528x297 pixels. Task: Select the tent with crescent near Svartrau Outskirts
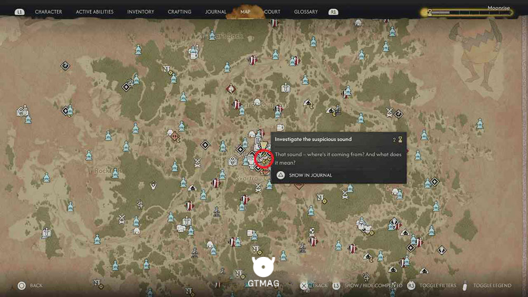pyautogui.click(x=309, y=103)
